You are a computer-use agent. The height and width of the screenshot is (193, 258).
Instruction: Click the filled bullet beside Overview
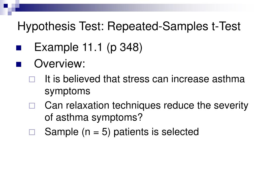click(x=19, y=64)
